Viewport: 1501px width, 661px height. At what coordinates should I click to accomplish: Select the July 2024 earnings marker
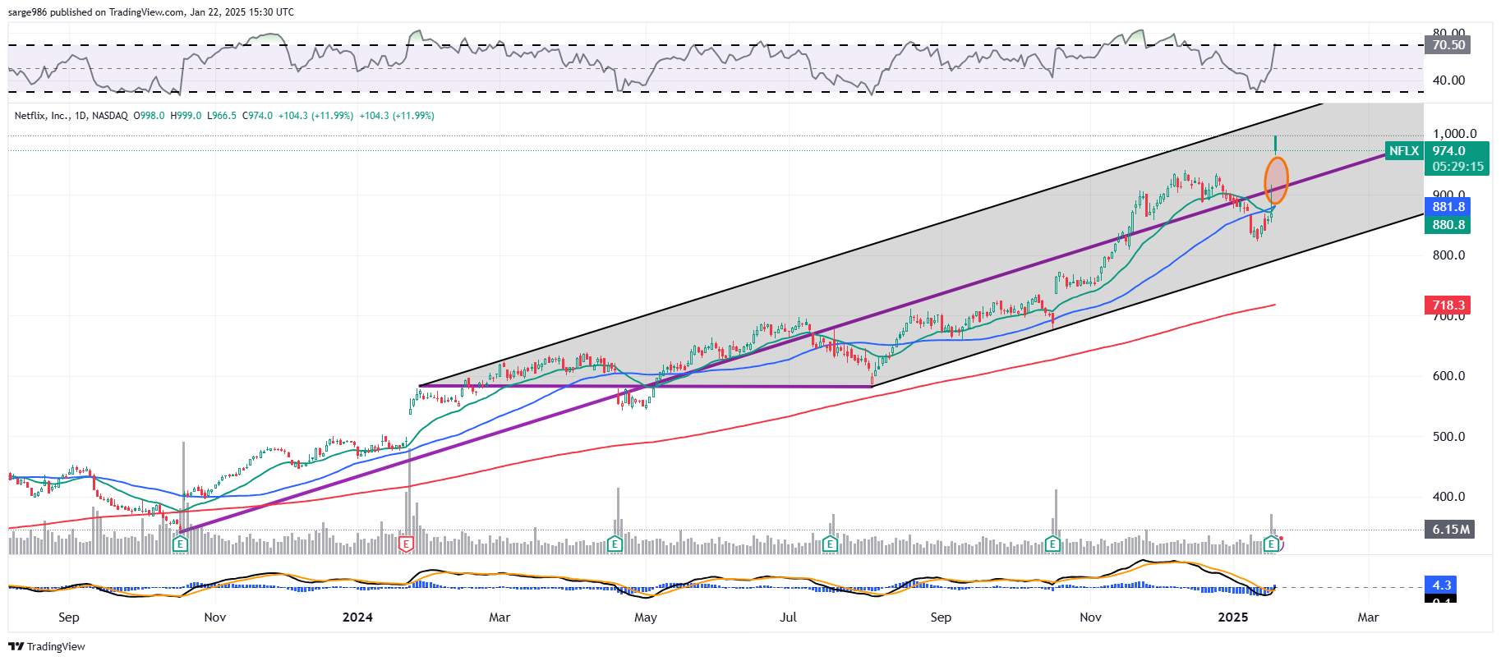pyautogui.click(x=830, y=544)
